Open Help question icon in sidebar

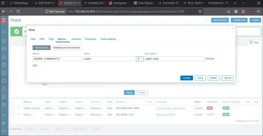click(4, 131)
